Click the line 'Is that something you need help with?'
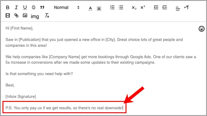 click(39, 74)
